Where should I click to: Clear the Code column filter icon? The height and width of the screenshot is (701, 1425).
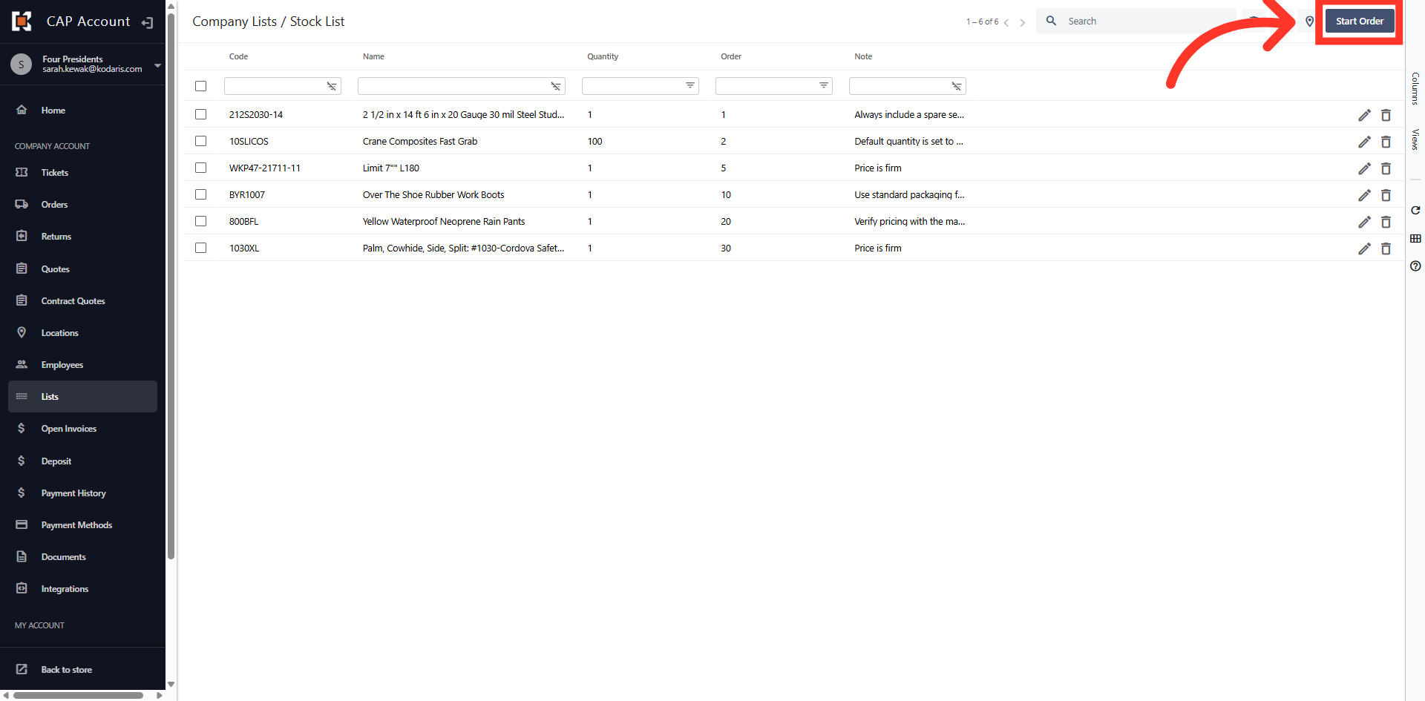[x=332, y=86]
